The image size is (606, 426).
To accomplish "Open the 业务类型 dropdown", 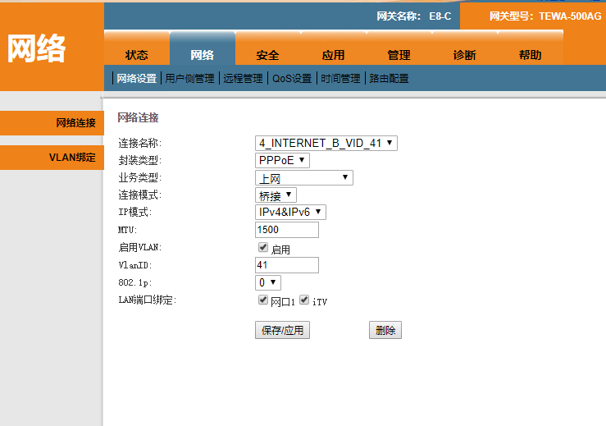I will (x=303, y=177).
